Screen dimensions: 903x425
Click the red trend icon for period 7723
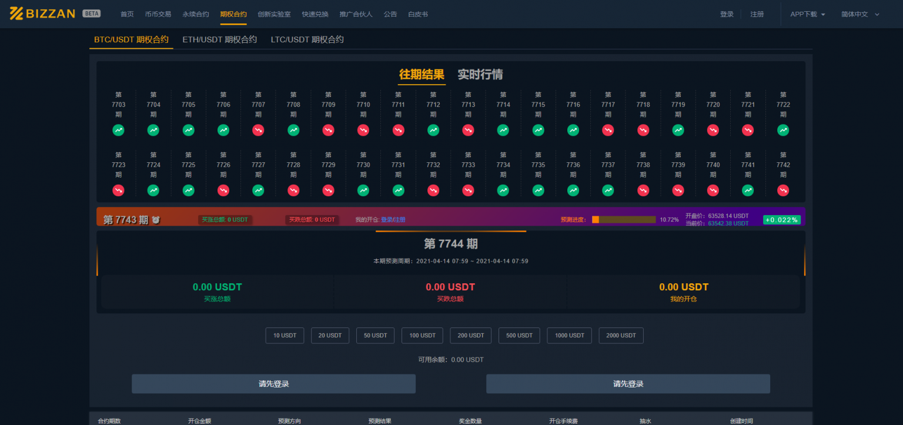point(118,190)
